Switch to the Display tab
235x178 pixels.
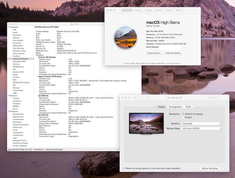162,107
